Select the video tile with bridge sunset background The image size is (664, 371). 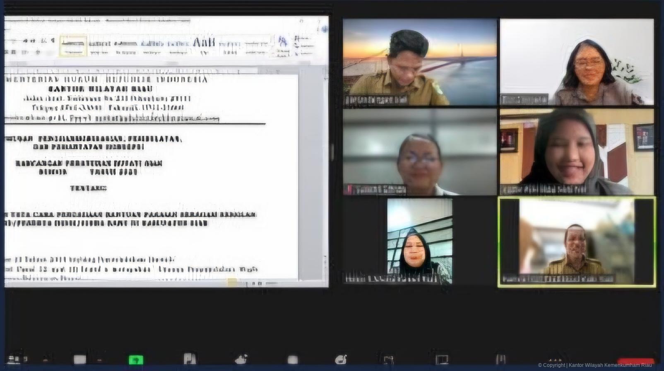pyautogui.click(x=420, y=61)
